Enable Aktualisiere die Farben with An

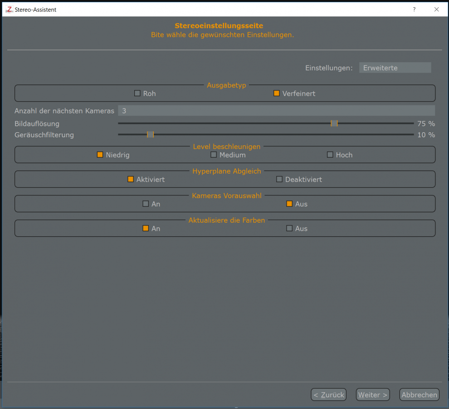(146, 229)
